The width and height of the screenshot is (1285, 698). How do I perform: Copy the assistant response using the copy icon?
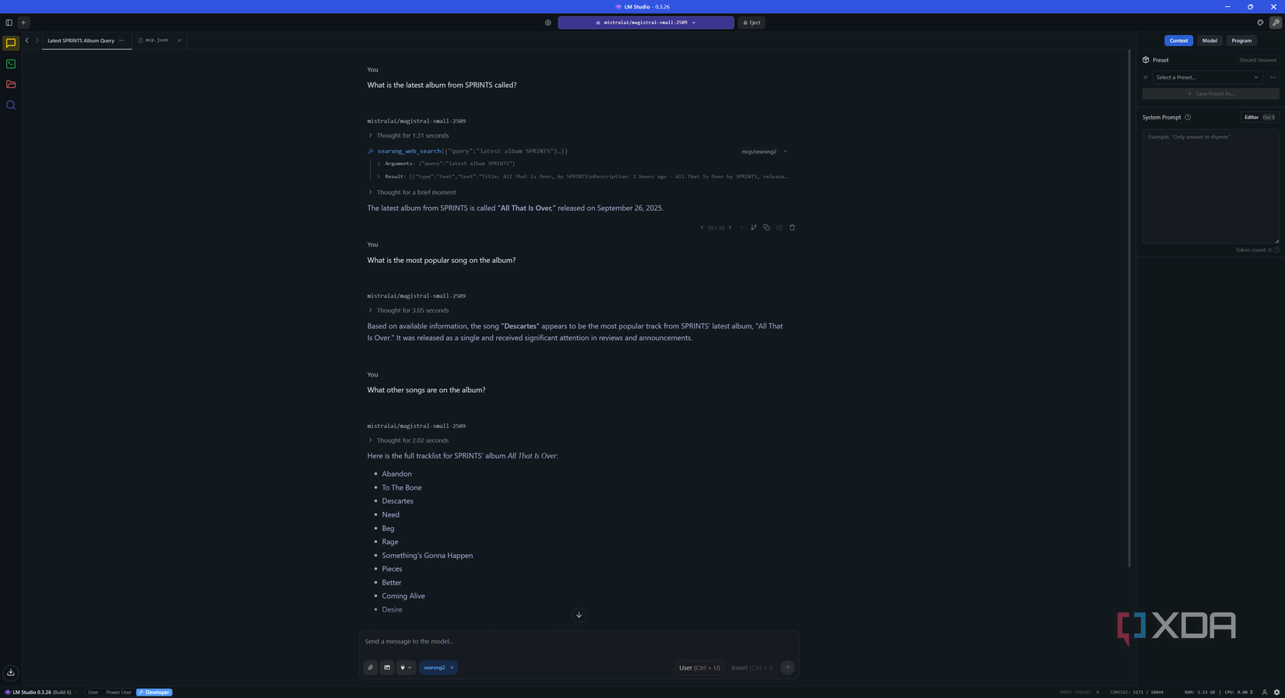pos(766,227)
